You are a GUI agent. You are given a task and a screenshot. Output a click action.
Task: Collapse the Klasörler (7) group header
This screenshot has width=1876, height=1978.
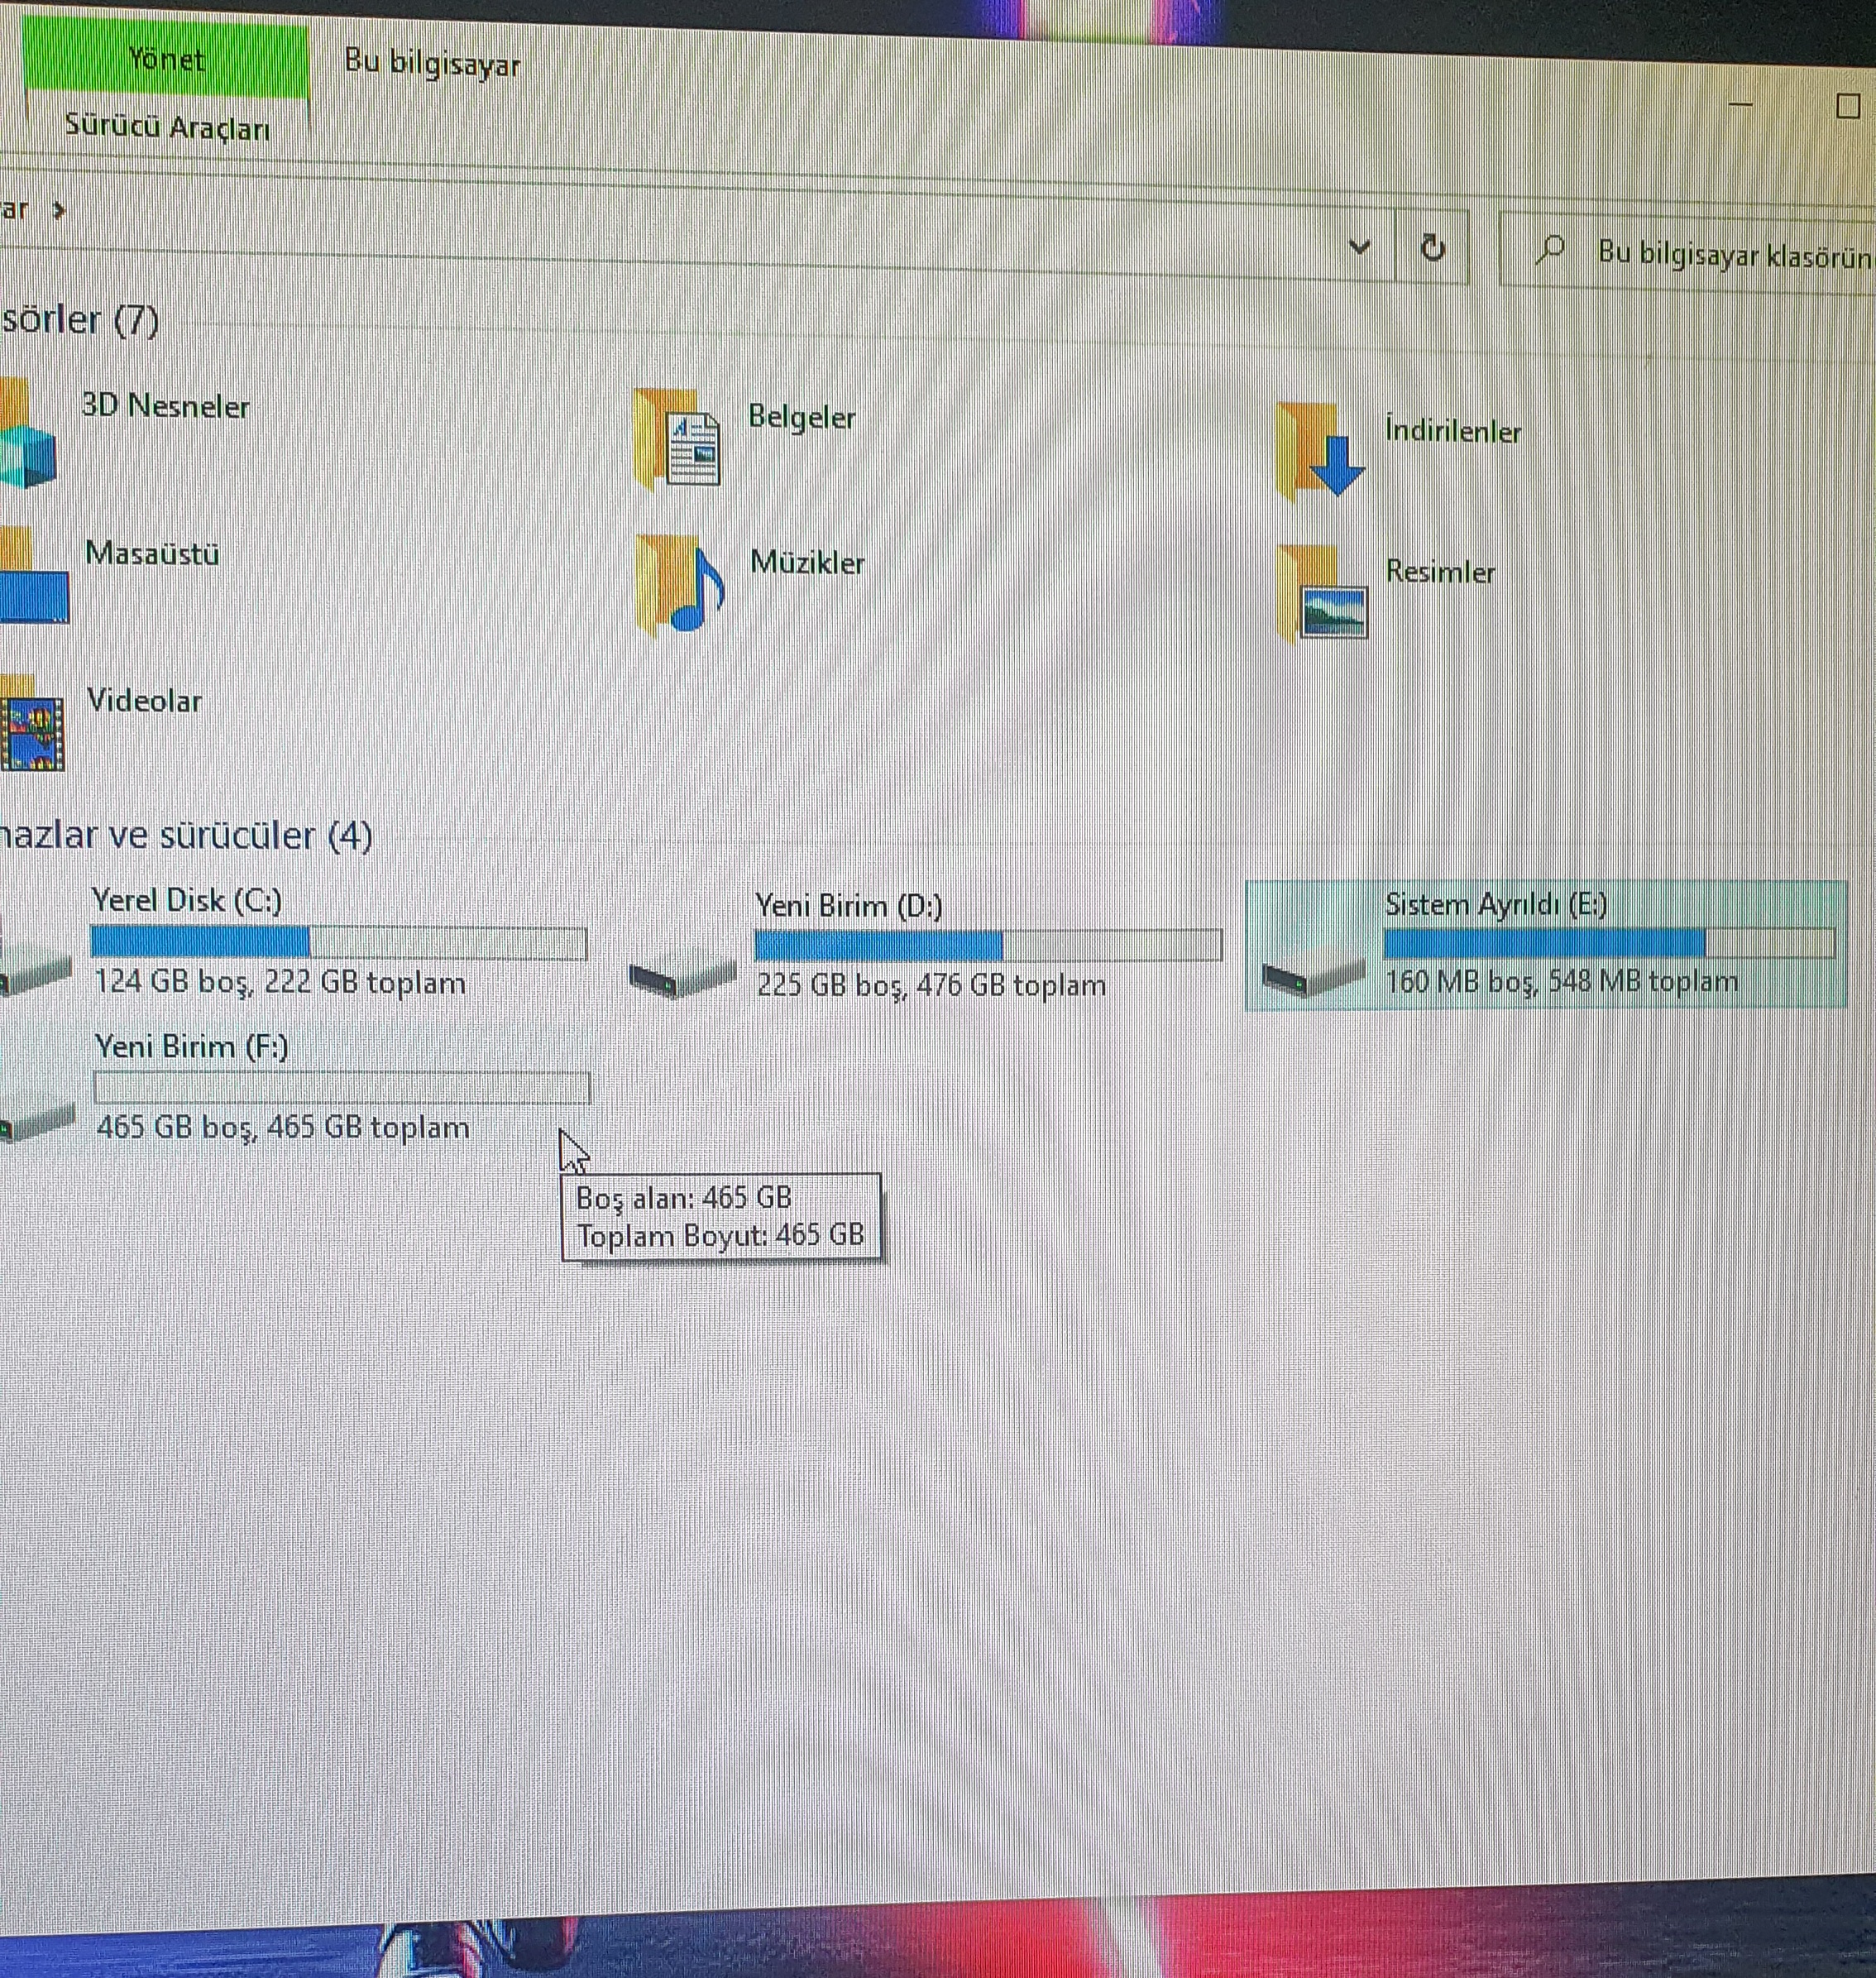pyautogui.click(x=80, y=320)
